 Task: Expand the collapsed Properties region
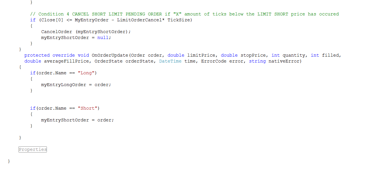[33, 149]
